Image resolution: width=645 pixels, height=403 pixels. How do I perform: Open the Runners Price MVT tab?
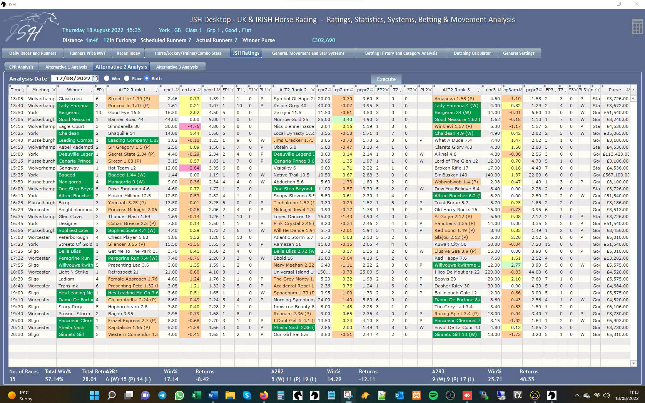click(88, 53)
